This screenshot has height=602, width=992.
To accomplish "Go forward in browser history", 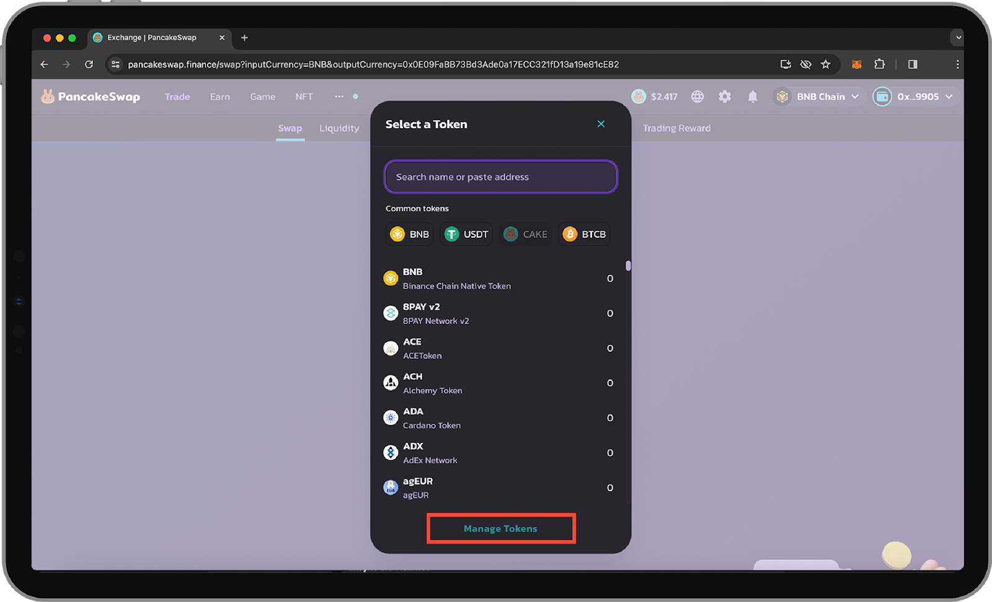I will tap(66, 64).
